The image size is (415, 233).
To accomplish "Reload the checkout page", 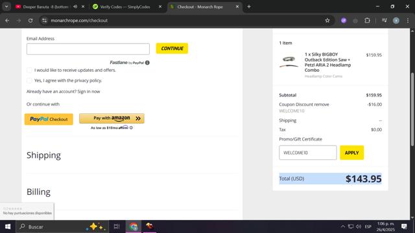I will click(x=30, y=20).
